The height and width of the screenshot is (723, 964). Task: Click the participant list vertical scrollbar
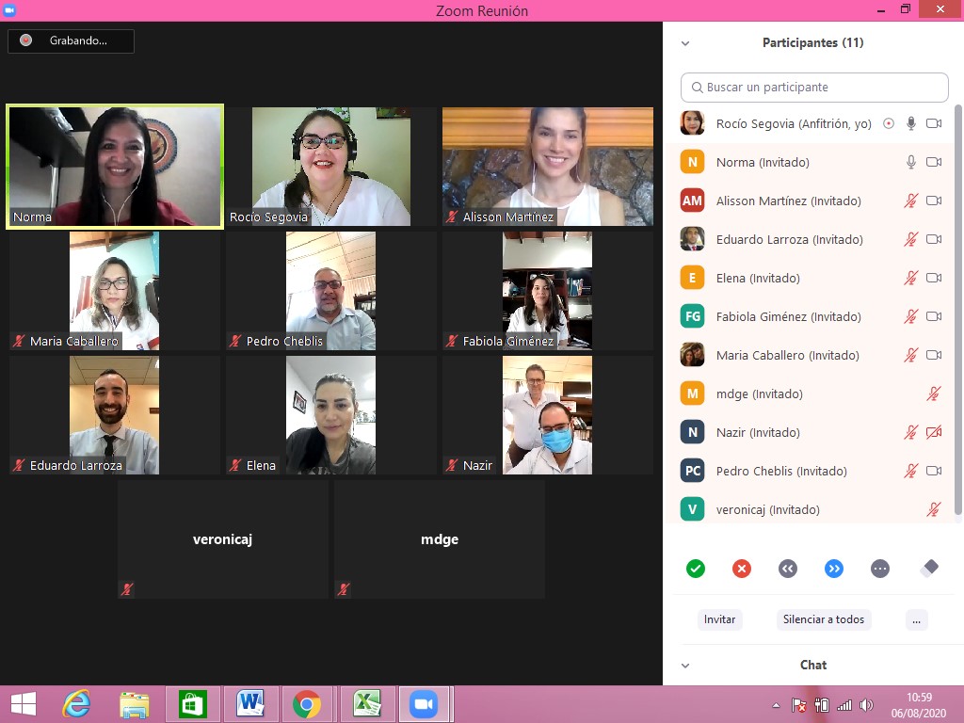957,309
